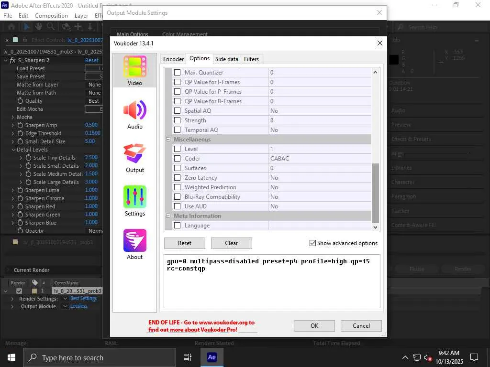Expand Scale Large Details property
Screen dimensions: 490x367
21,182
